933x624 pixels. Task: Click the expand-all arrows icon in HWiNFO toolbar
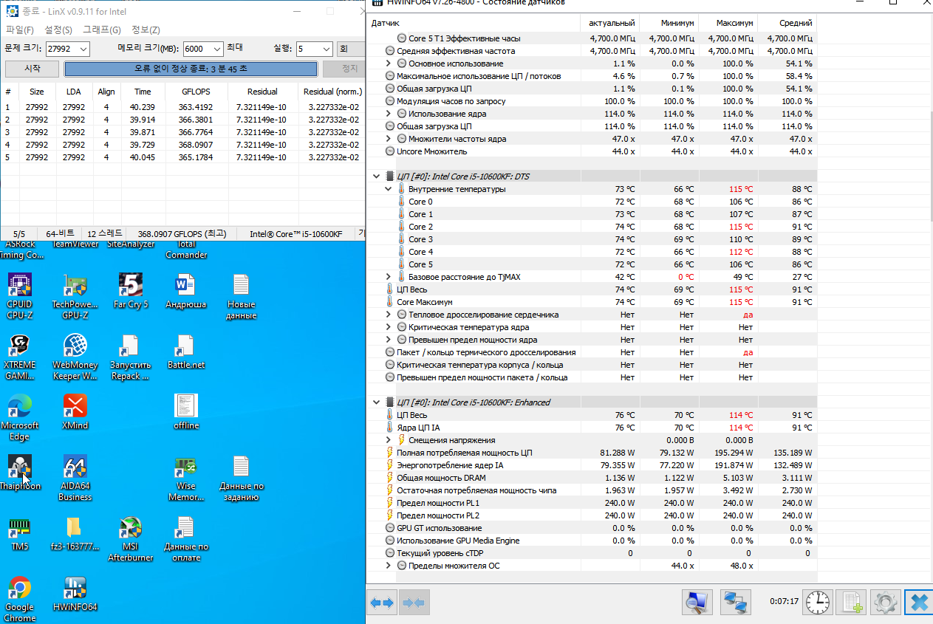(x=382, y=603)
